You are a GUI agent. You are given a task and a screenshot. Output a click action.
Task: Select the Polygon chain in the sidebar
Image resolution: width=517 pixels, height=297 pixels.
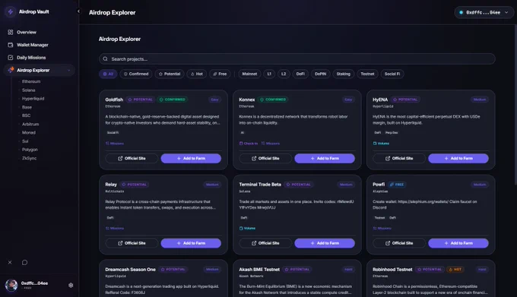pyautogui.click(x=30, y=150)
